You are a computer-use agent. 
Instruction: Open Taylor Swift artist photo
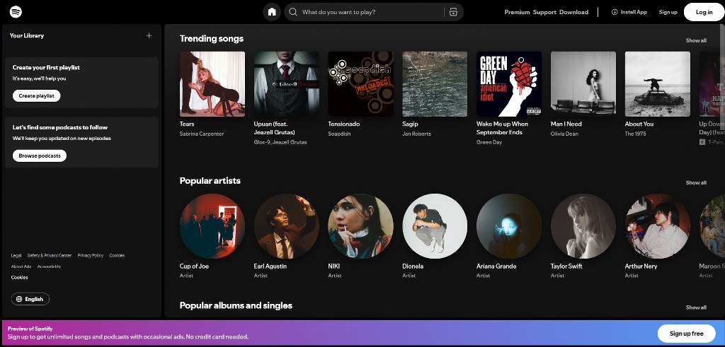583,226
